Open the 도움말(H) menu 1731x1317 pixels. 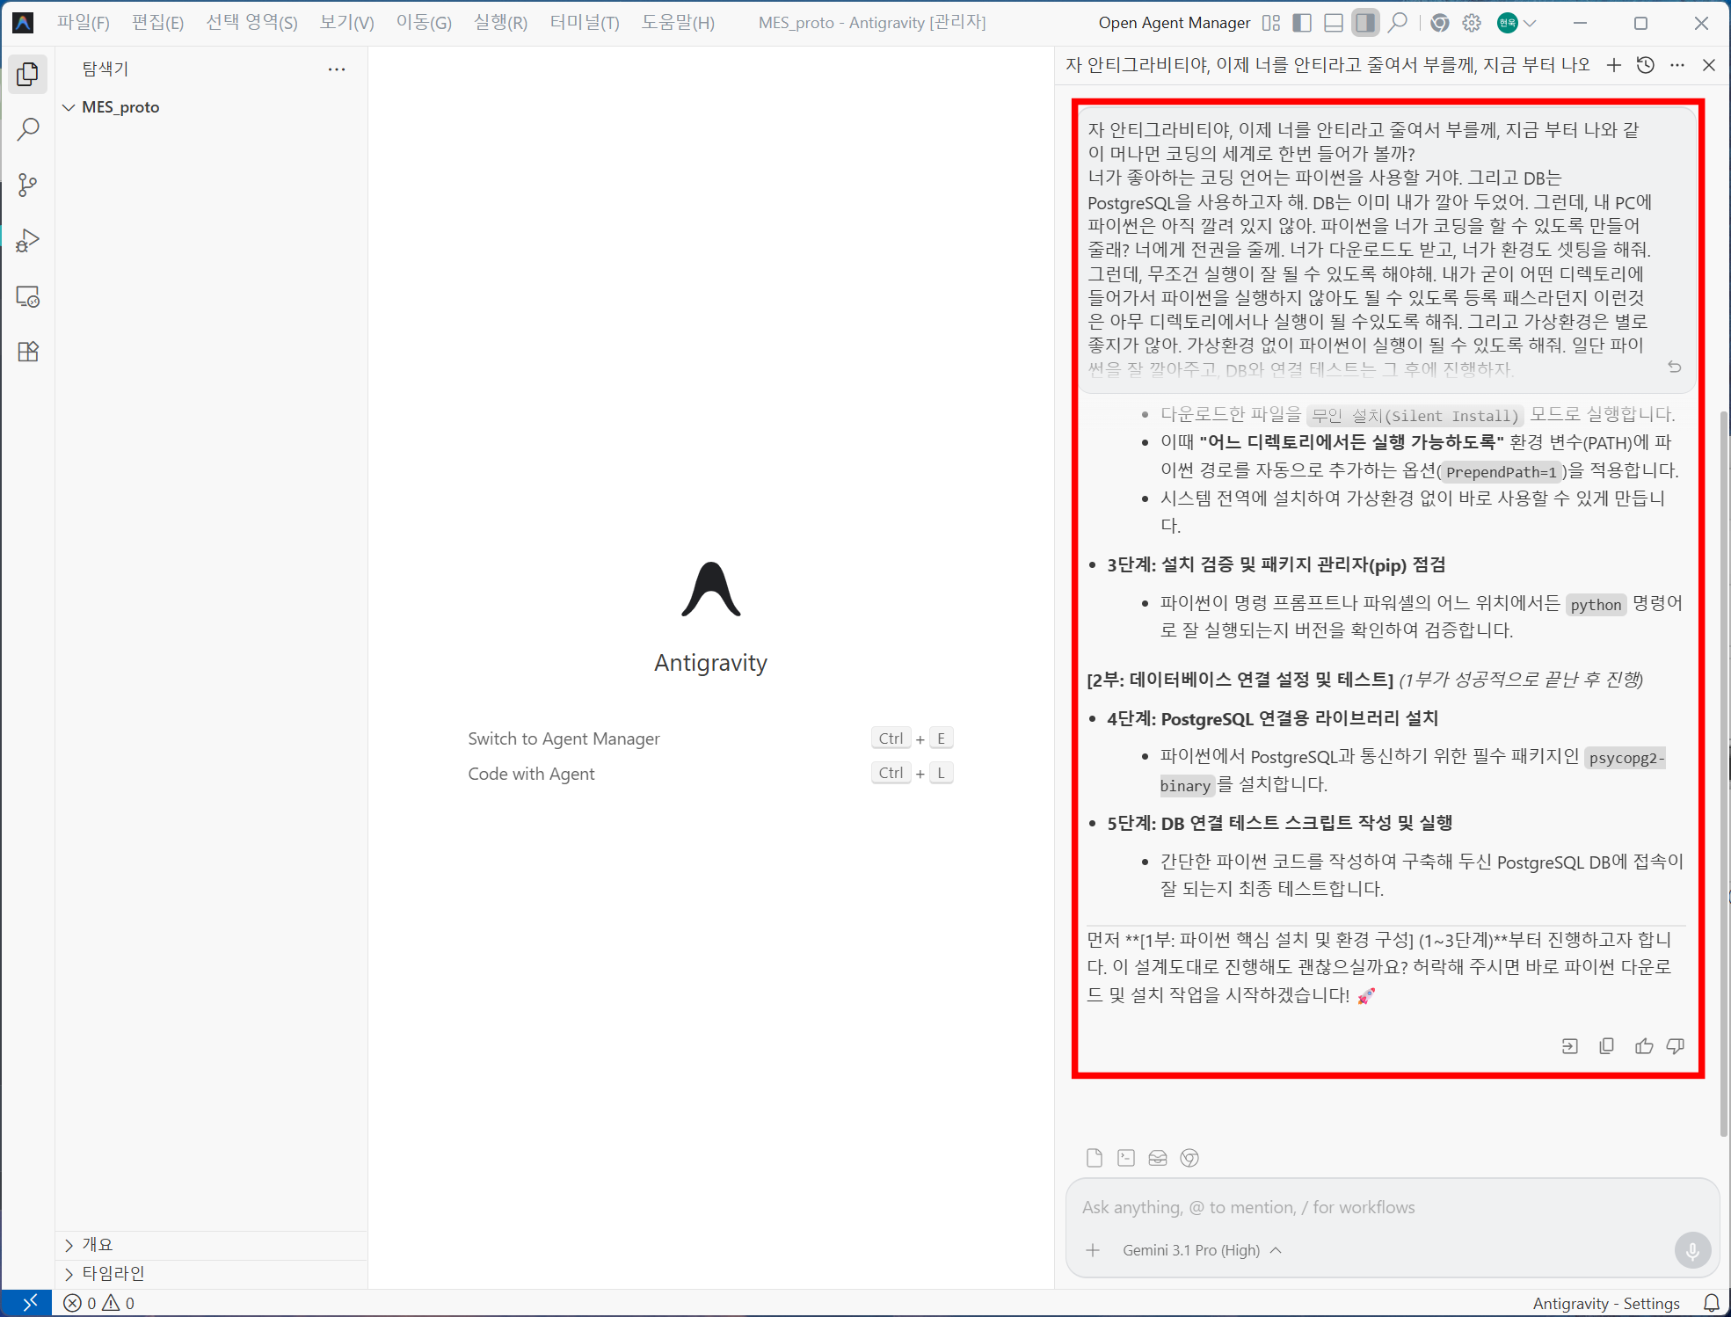(678, 23)
